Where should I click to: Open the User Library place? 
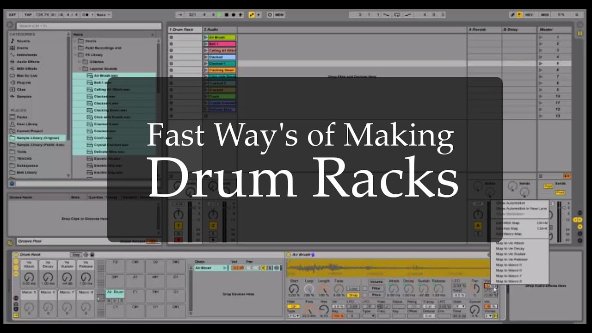[x=27, y=124]
